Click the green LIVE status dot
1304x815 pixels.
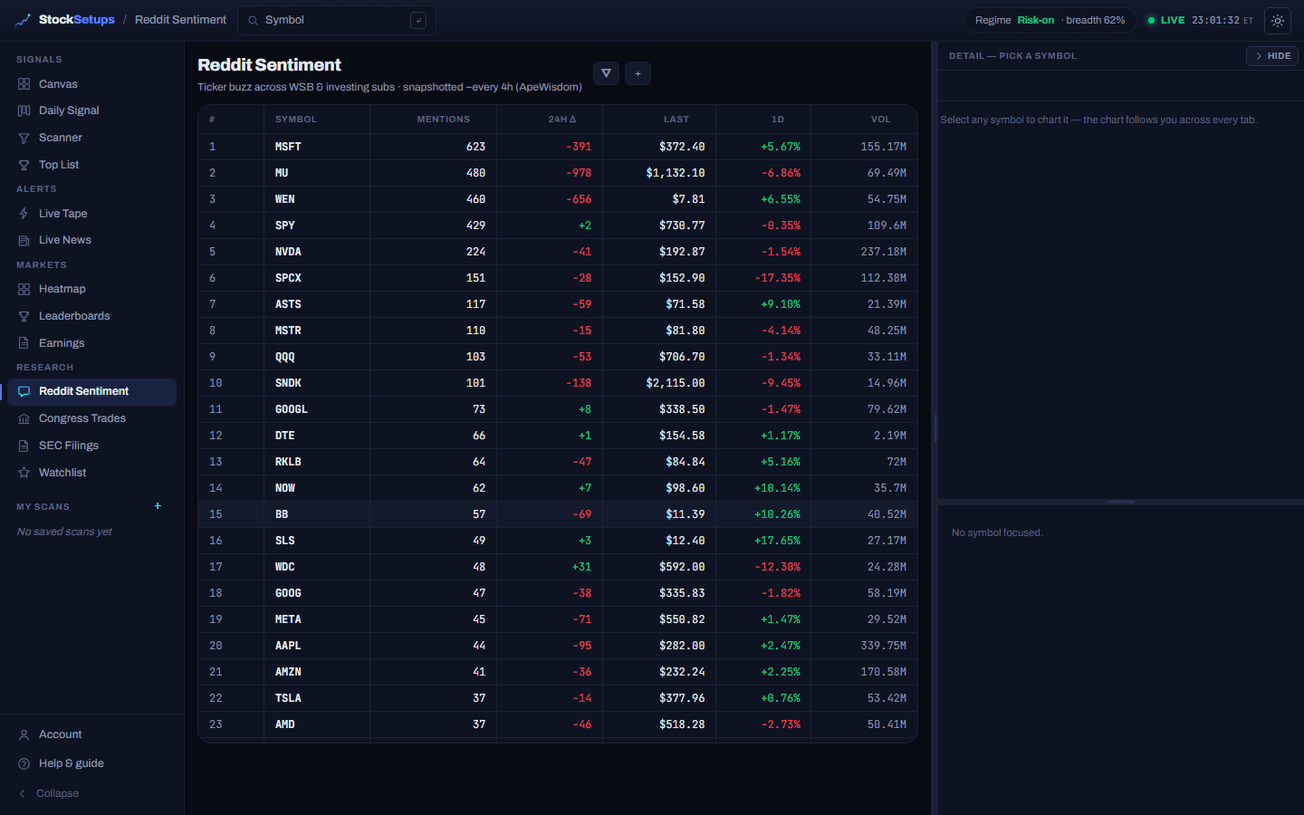click(x=1151, y=20)
